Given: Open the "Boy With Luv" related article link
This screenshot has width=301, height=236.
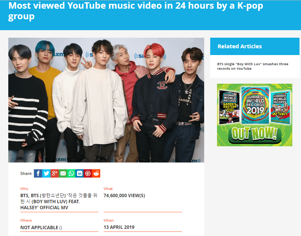Looking at the screenshot, I should 253,66.
